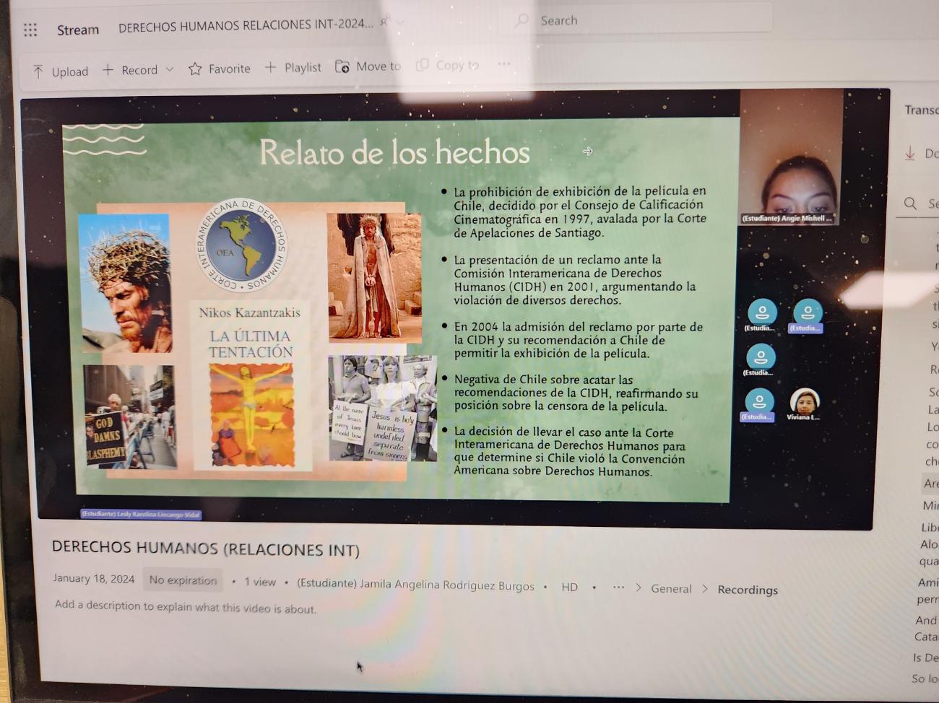939x703 pixels.
Task: Click the transcript download arrow icon
Action: click(x=910, y=153)
